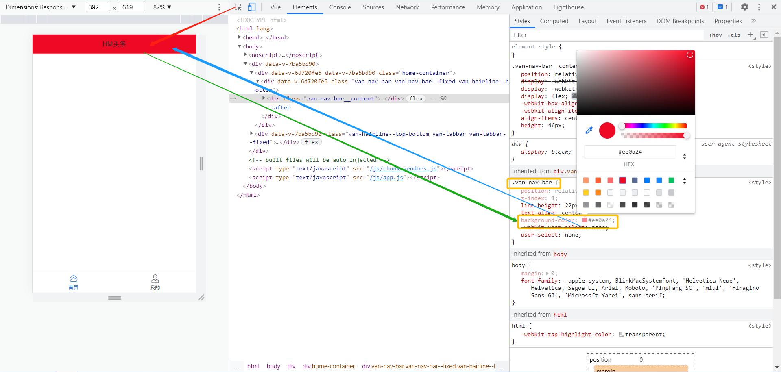The image size is (781, 372).
Task: Click the Filter styles input field
Action: pos(607,35)
